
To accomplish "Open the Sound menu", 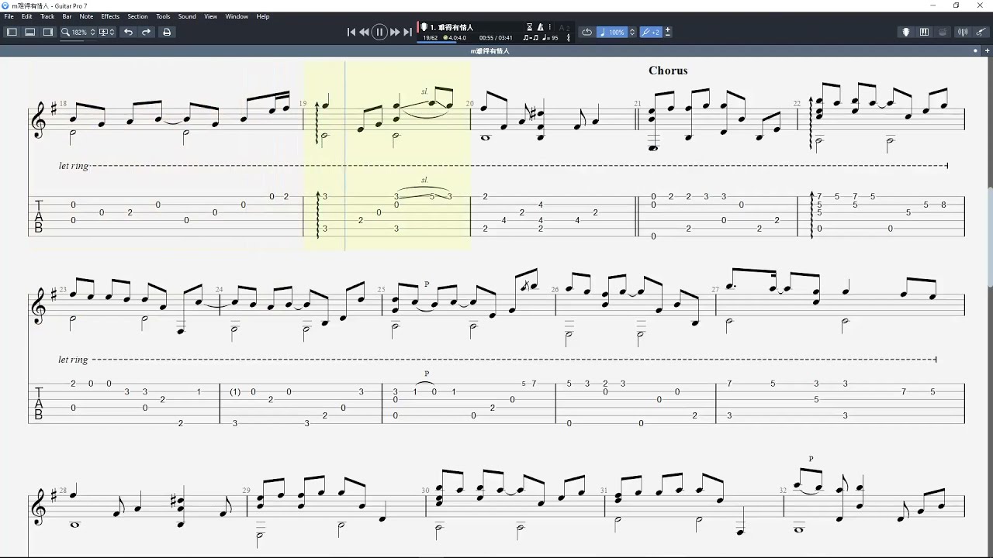I will click(x=187, y=16).
